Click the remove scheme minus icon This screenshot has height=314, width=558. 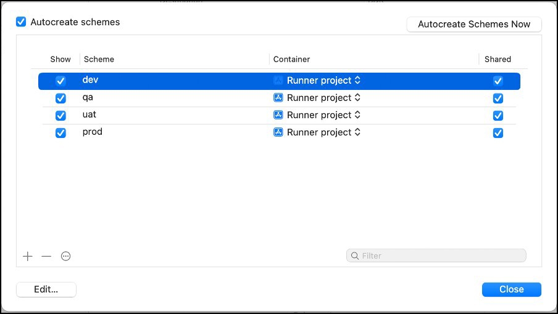coord(46,256)
